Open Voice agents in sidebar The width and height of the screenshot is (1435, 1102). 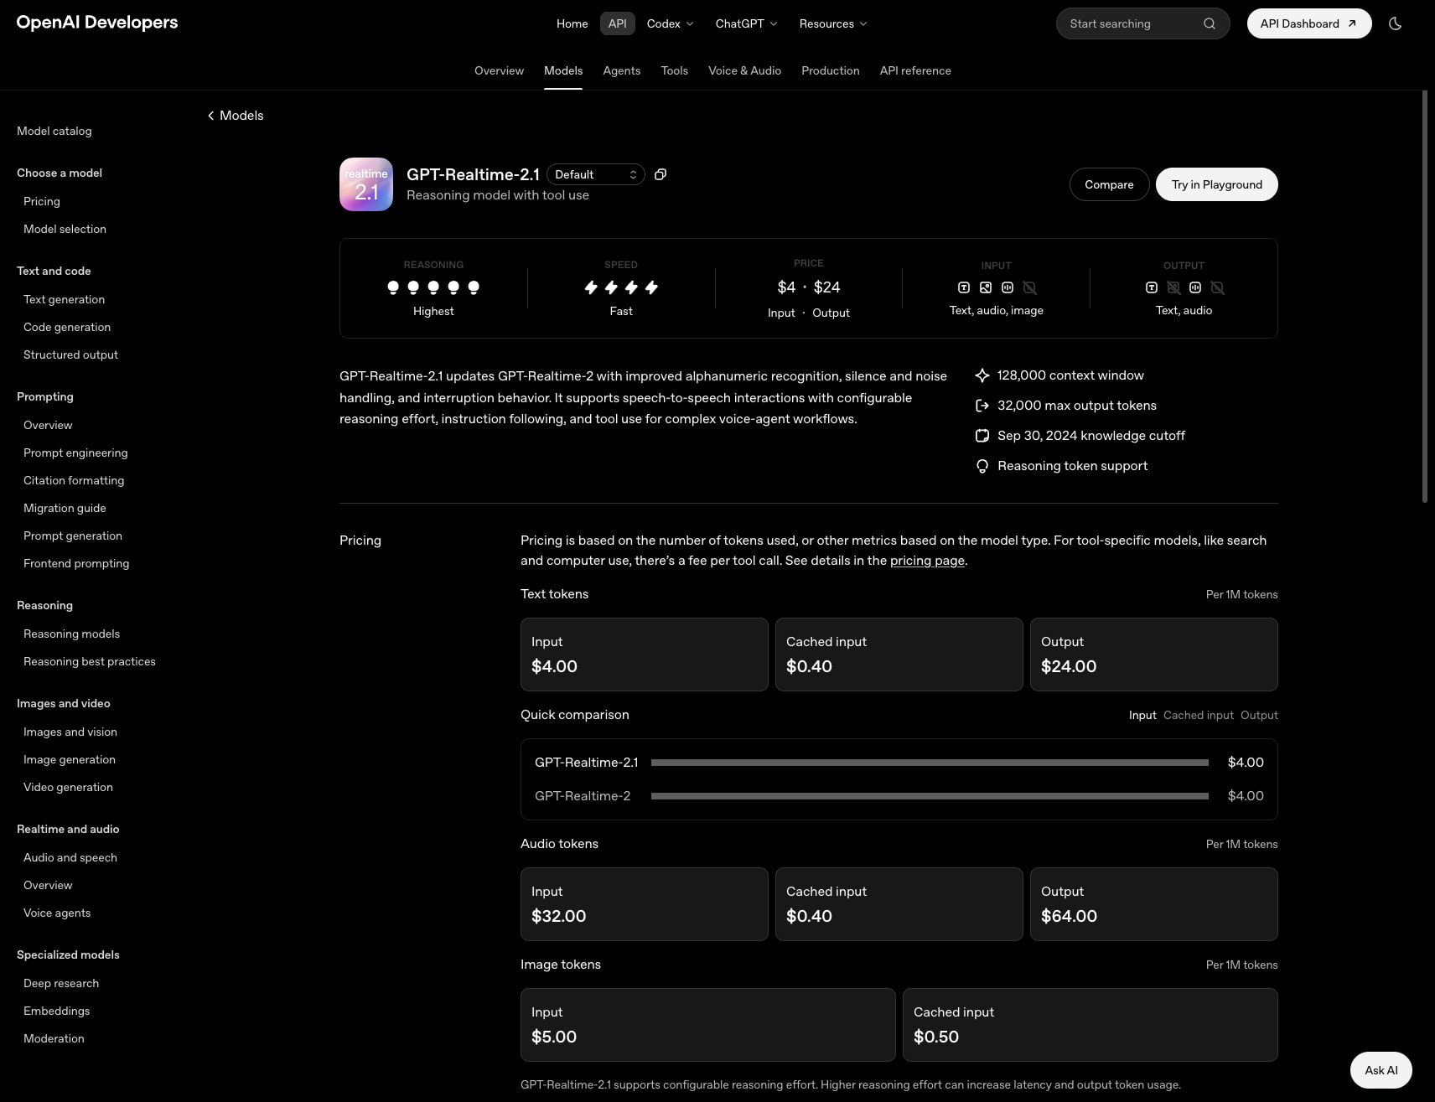point(57,913)
